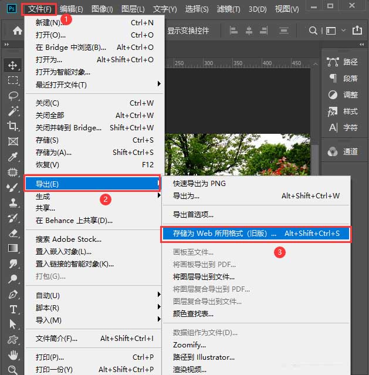Click the align left edges icon
This screenshot has height=375, width=369.
click(233, 31)
